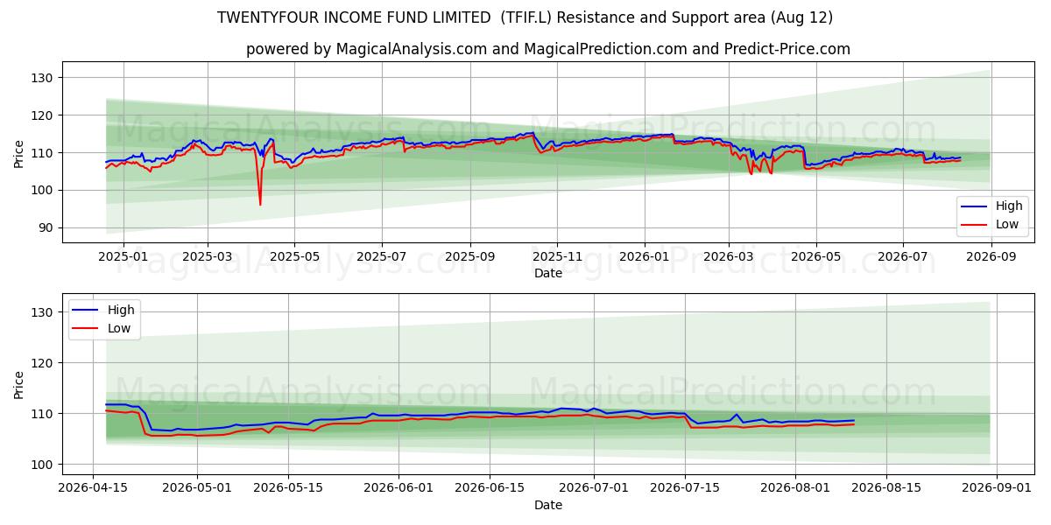The width and height of the screenshot is (1051, 525).
Task: Click the top chart x-axis label 2026-09
Action: (x=991, y=257)
